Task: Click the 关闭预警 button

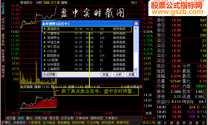Action: tap(49, 74)
